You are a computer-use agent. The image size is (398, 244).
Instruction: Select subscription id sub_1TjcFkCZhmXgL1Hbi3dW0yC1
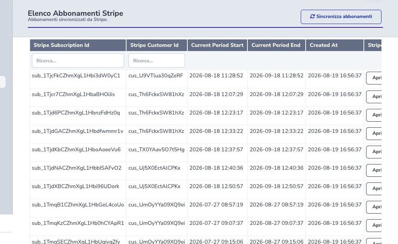pyautogui.click(x=76, y=75)
